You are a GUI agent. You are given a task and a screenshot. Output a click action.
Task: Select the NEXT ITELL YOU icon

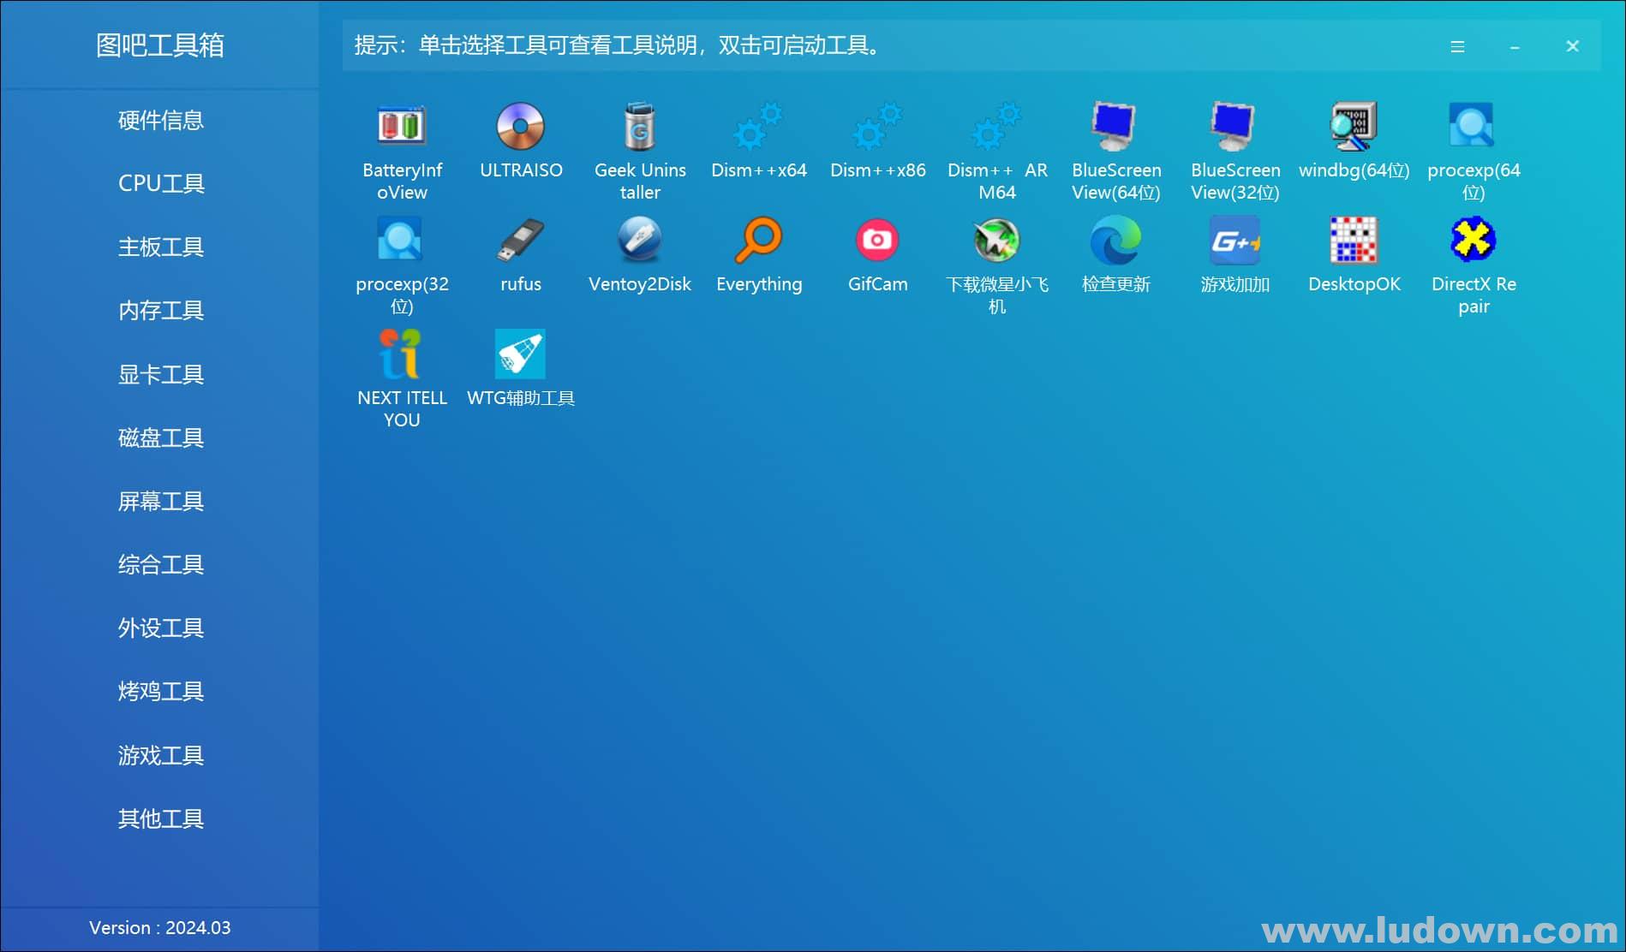(402, 354)
